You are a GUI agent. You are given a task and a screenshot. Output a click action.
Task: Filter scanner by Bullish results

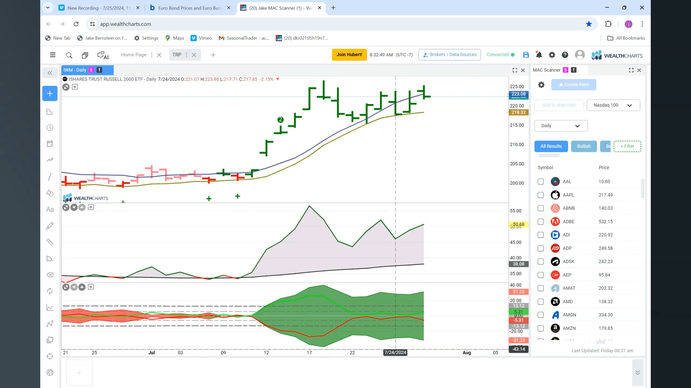pos(584,146)
